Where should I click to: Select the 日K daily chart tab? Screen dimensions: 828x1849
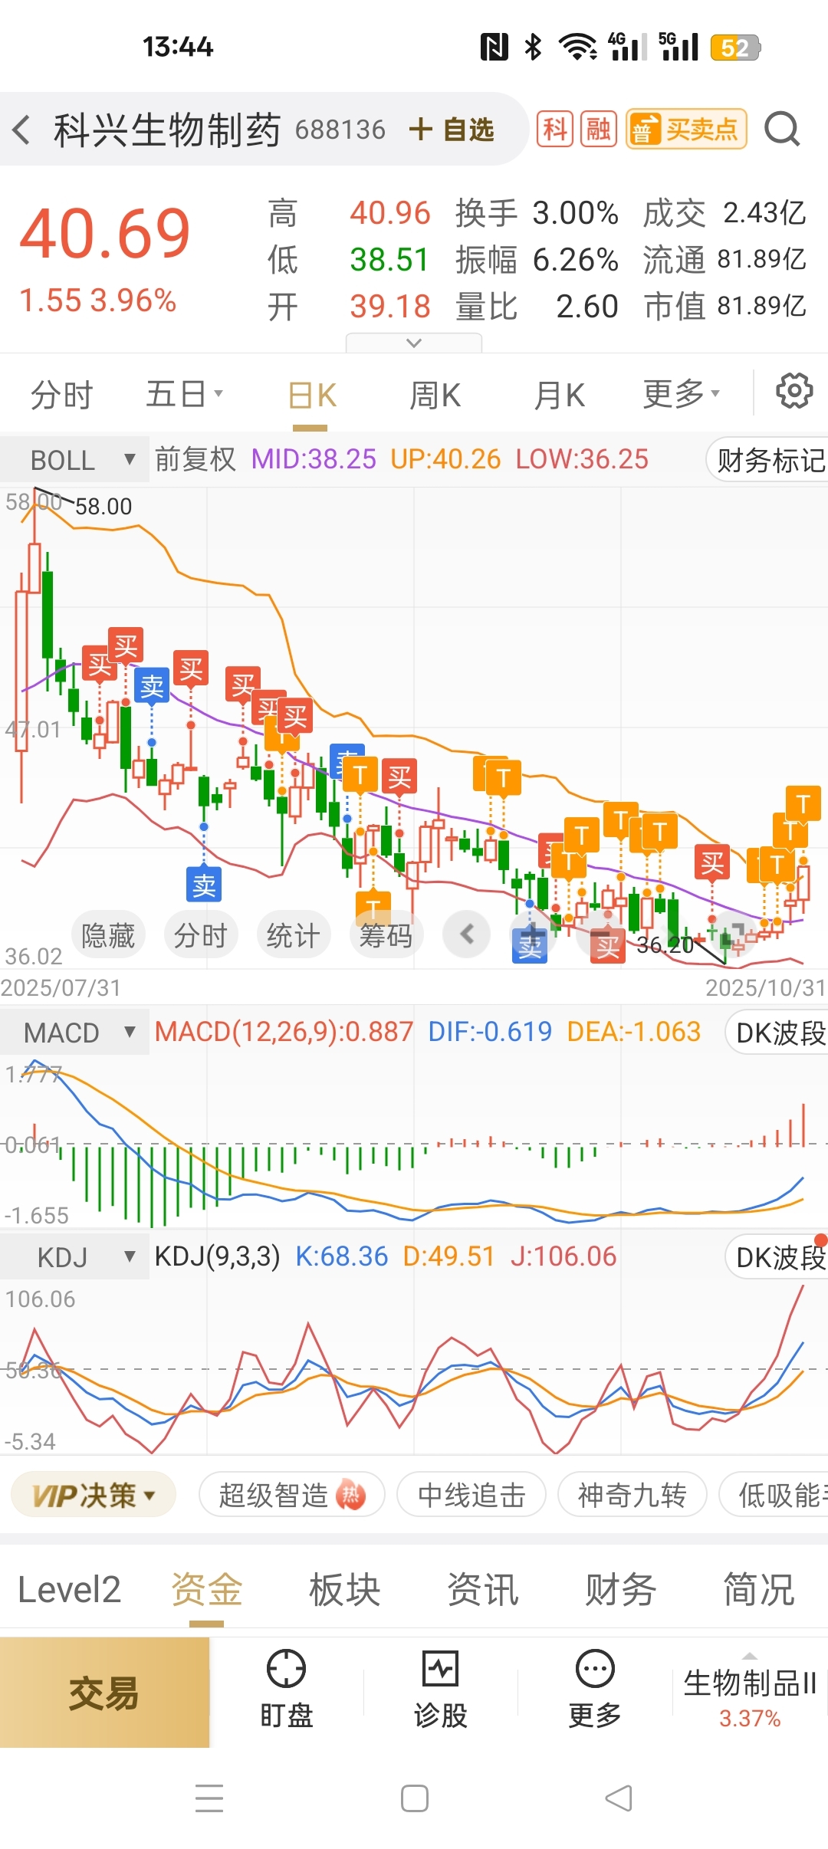pyautogui.click(x=311, y=396)
